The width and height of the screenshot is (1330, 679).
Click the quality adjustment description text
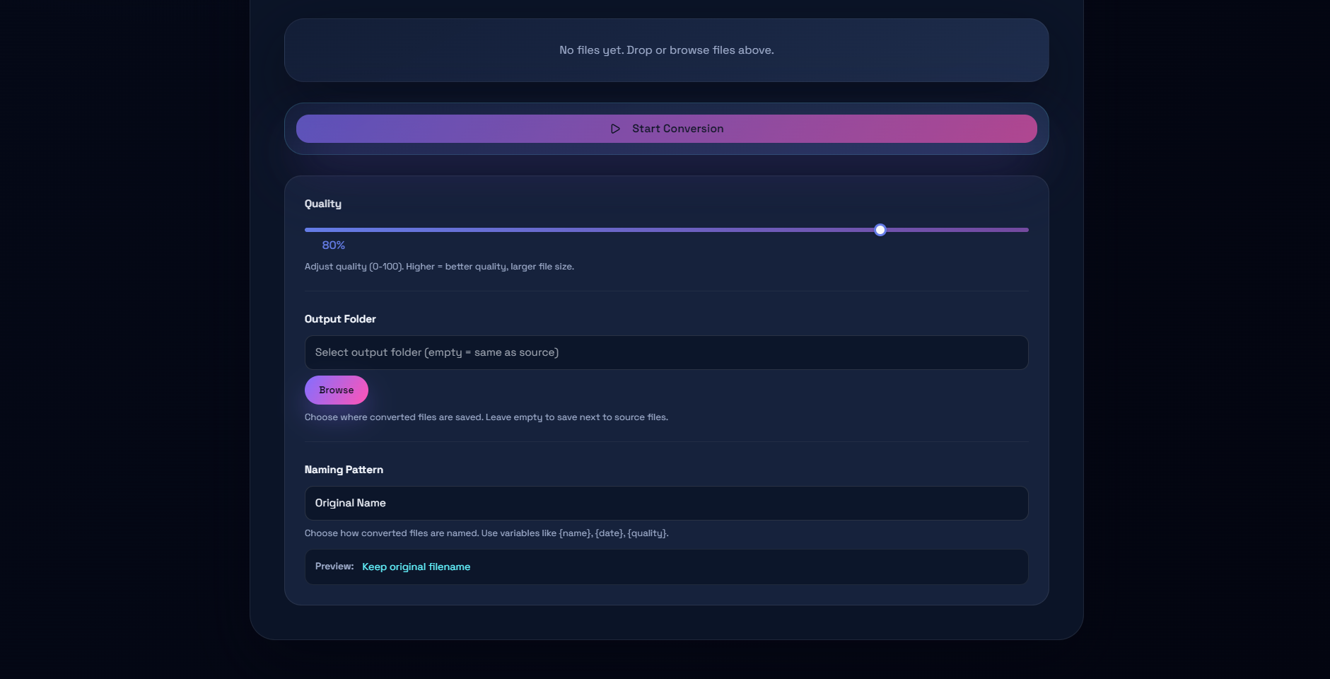coord(439,267)
